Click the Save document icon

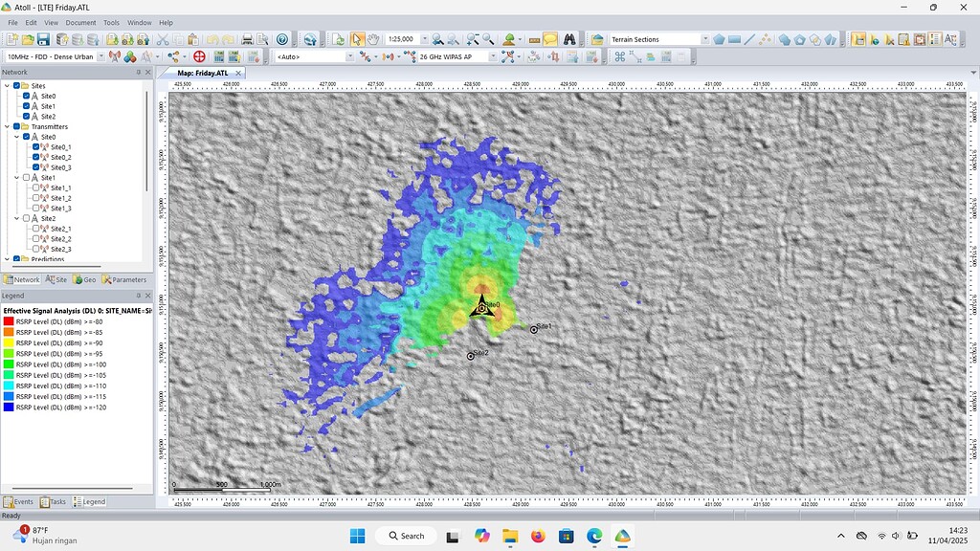click(x=43, y=39)
